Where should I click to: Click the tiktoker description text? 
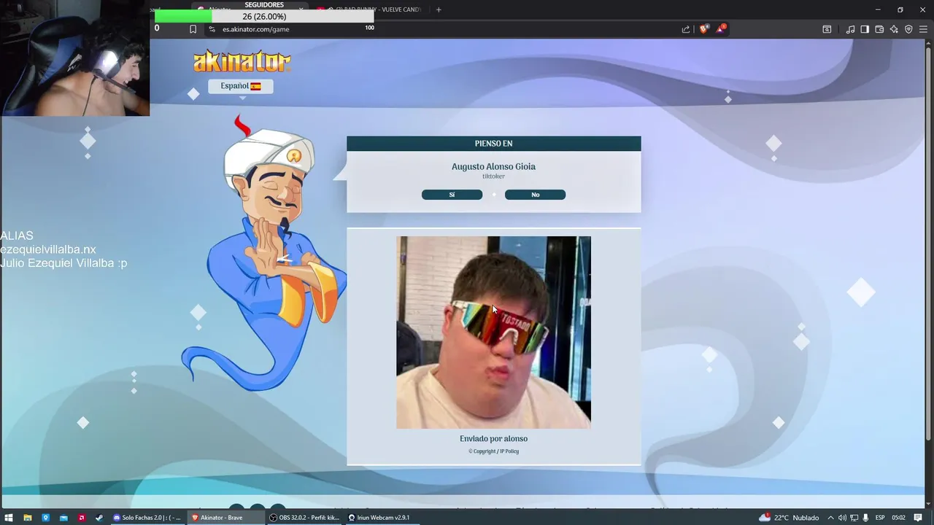[x=493, y=176]
